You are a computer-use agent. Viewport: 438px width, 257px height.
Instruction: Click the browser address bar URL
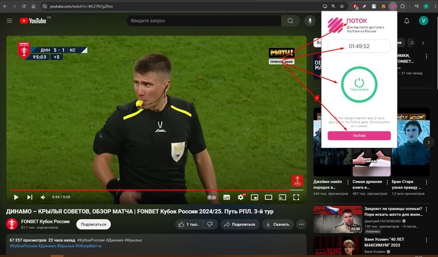81,6
